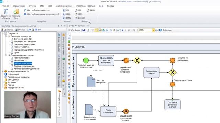Click the Импорт button in Импорт group

point(80,18)
